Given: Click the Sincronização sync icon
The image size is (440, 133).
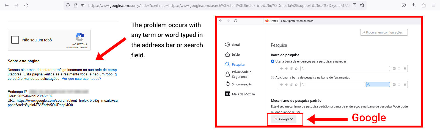Looking at the screenshot, I should coord(227,84).
